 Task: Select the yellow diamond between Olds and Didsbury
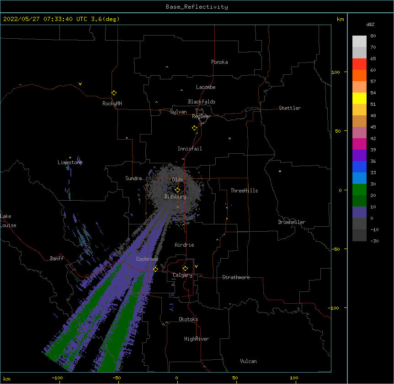tap(177, 190)
